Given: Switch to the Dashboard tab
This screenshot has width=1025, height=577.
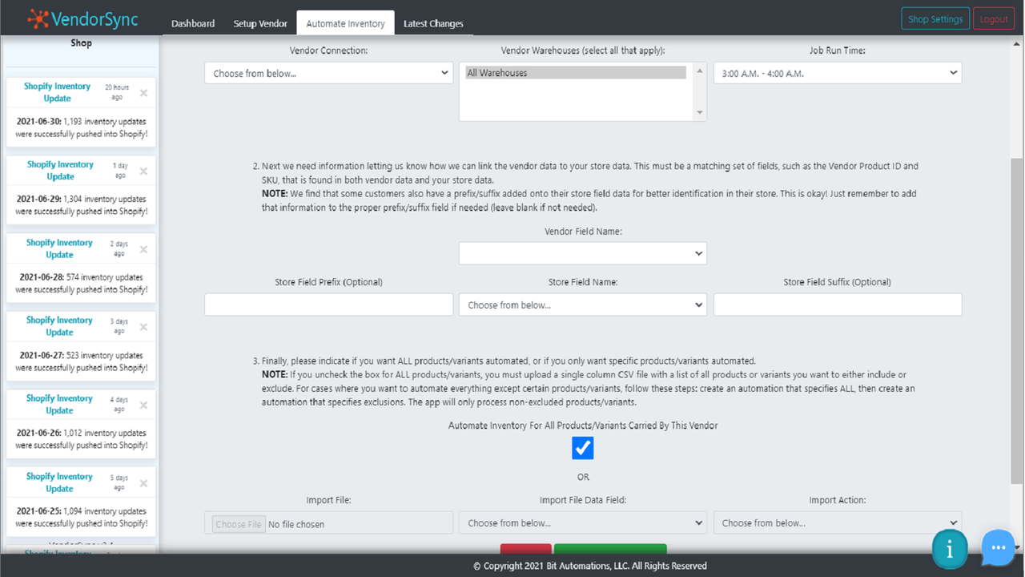Looking at the screenshot, I should point(192,23).
